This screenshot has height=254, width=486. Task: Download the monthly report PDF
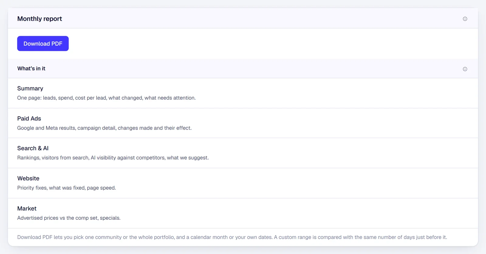(43, 43)
